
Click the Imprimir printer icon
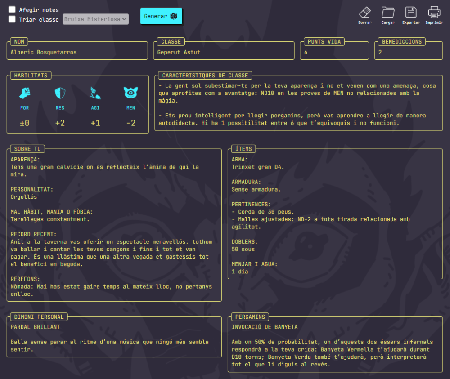pyautogui.click(x=434, y=12)
